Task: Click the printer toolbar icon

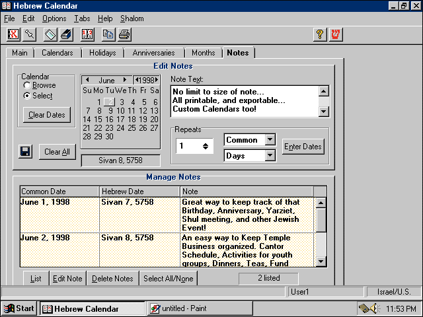Action: coord(124,34)
